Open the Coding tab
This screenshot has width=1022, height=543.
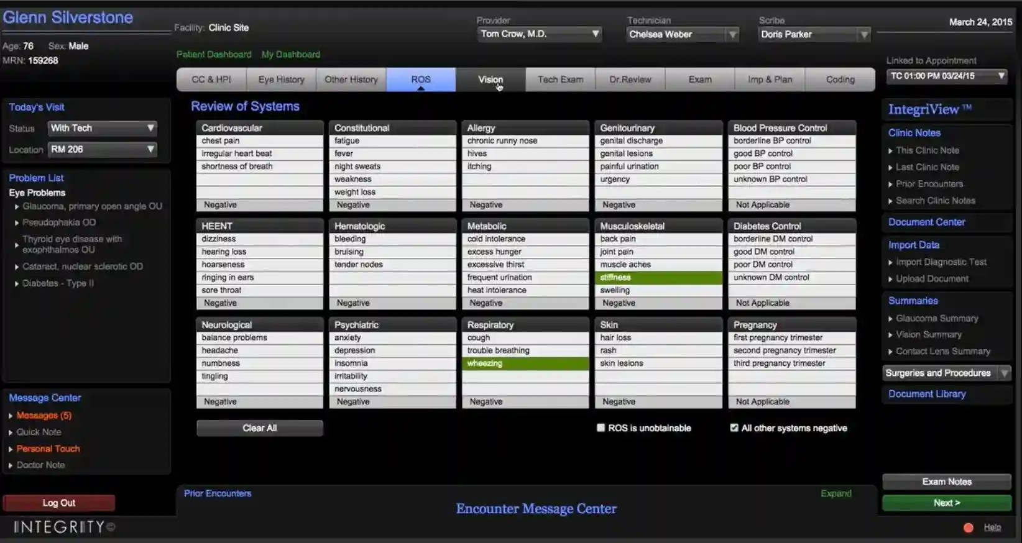click(840, 80)
